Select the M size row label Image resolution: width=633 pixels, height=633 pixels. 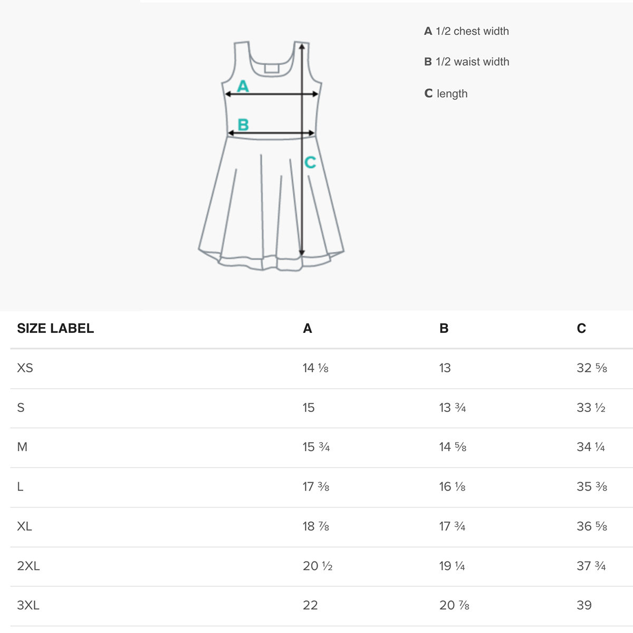tap(22, 447)
